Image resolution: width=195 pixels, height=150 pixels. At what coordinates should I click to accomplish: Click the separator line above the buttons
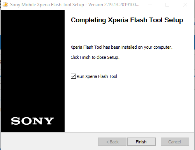pos(98,132)
